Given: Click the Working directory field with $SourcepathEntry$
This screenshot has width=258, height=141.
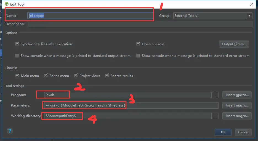Looking at the screenshot, I should (128, 116).
